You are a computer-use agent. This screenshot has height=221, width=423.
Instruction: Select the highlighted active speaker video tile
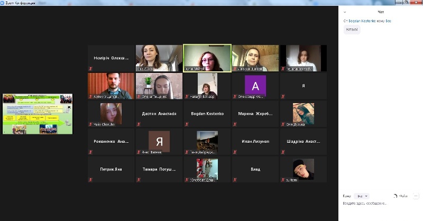tap(207, 58)
